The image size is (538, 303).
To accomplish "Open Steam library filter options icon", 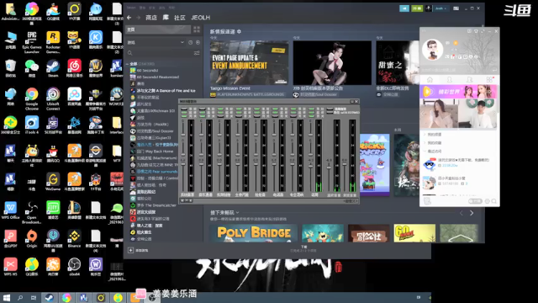I will click(x=197, y=53).
